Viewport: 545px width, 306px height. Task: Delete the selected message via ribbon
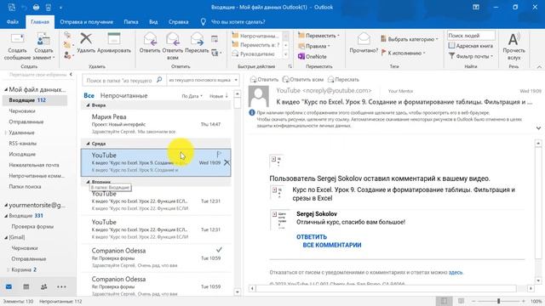[86, 43]
